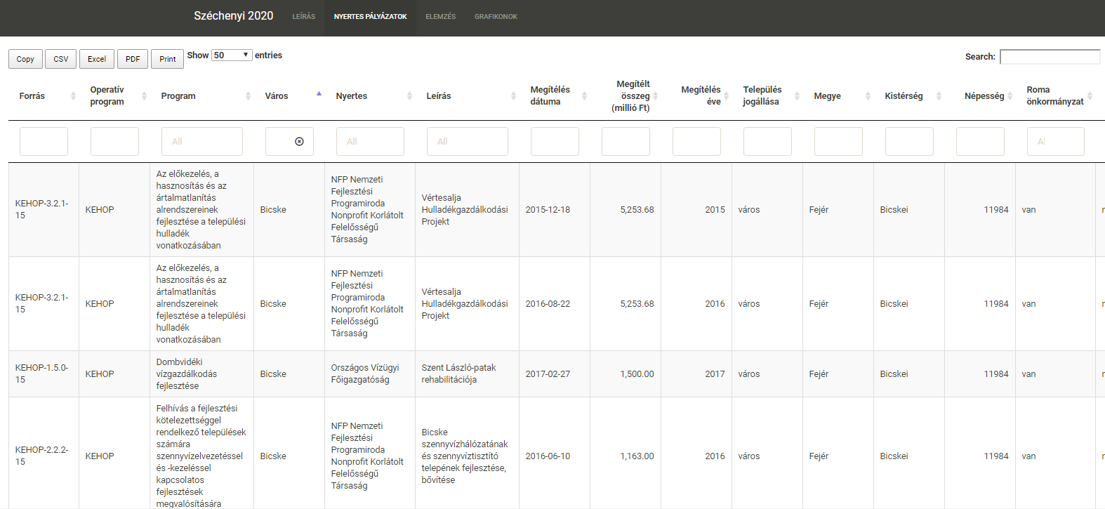The image size is (1105, 509).
Task: Open the Program filter dropdown
Action: click(x=201, y=141)
